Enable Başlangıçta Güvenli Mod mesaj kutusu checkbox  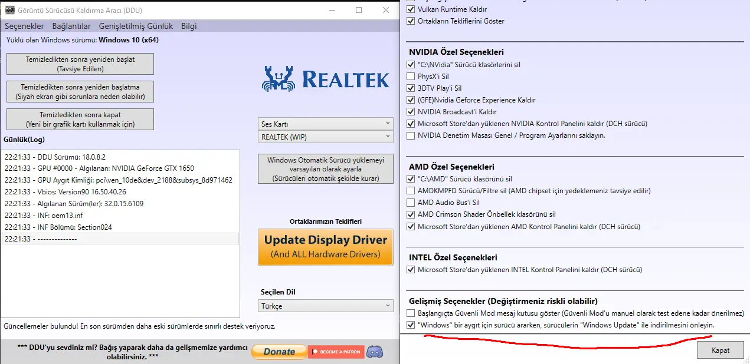pyautogui.click(x=411, y=313)
